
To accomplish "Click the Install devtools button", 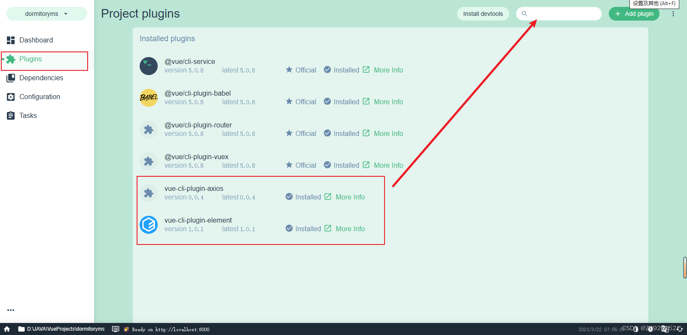I will [483, 14].
